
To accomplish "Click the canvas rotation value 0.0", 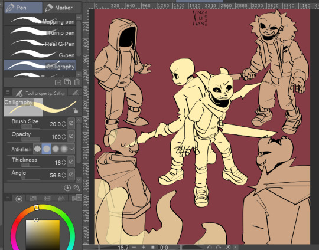I will (x=164, y=248).
